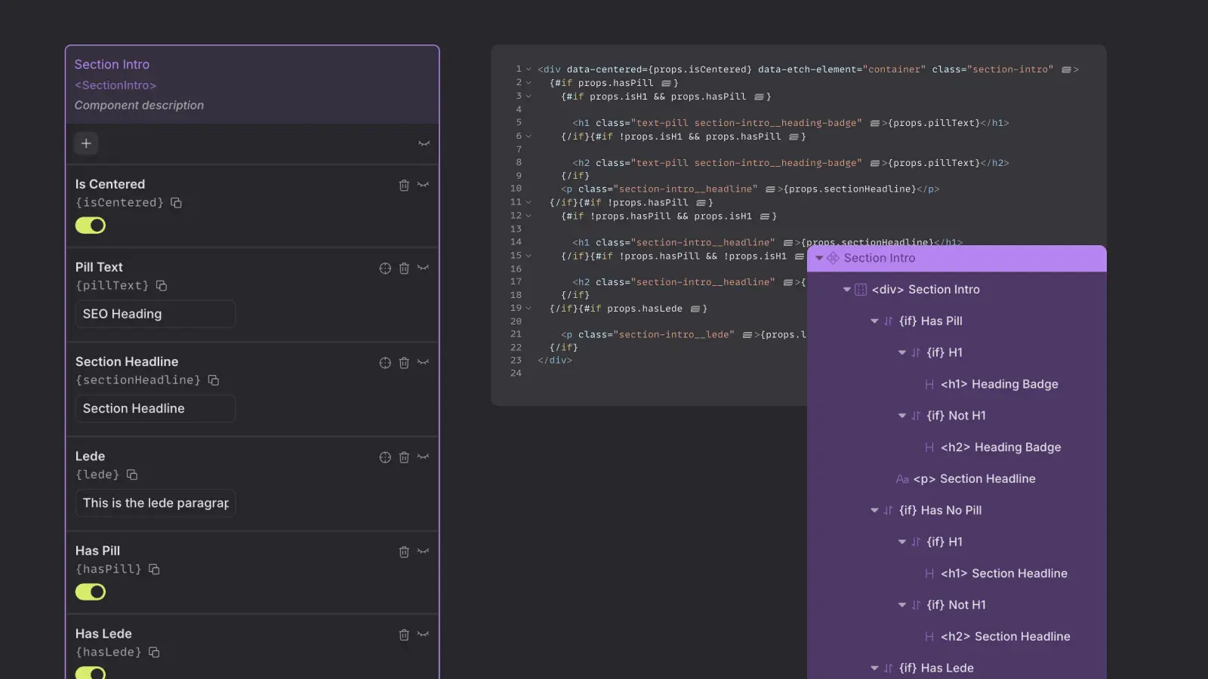Delete the Section Headline property
The width and height of the screenshot is (1208, 679).
pos(404,363)
